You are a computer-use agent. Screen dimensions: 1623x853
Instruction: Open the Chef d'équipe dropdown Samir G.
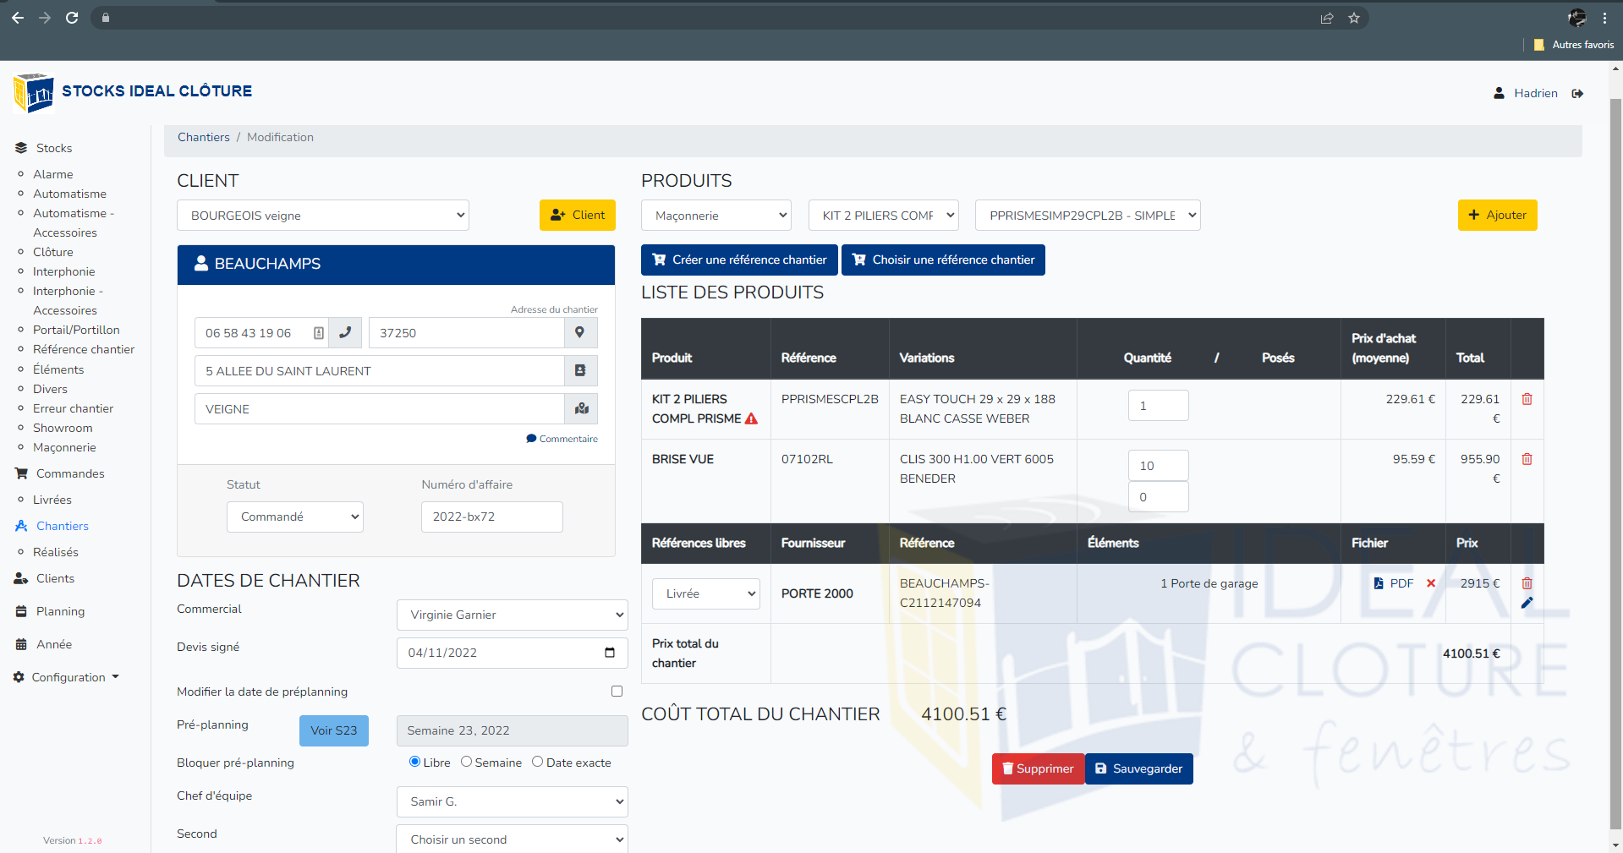coord(512,801)
